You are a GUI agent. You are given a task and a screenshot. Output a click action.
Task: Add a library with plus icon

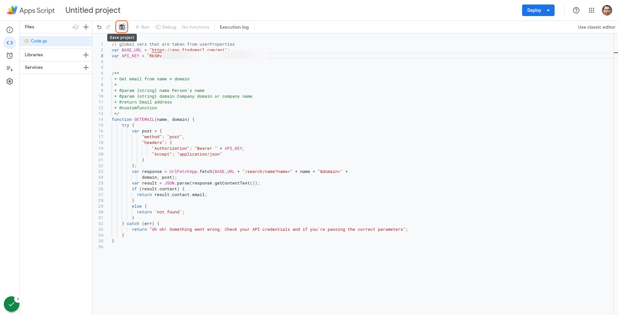coord(86,55)
